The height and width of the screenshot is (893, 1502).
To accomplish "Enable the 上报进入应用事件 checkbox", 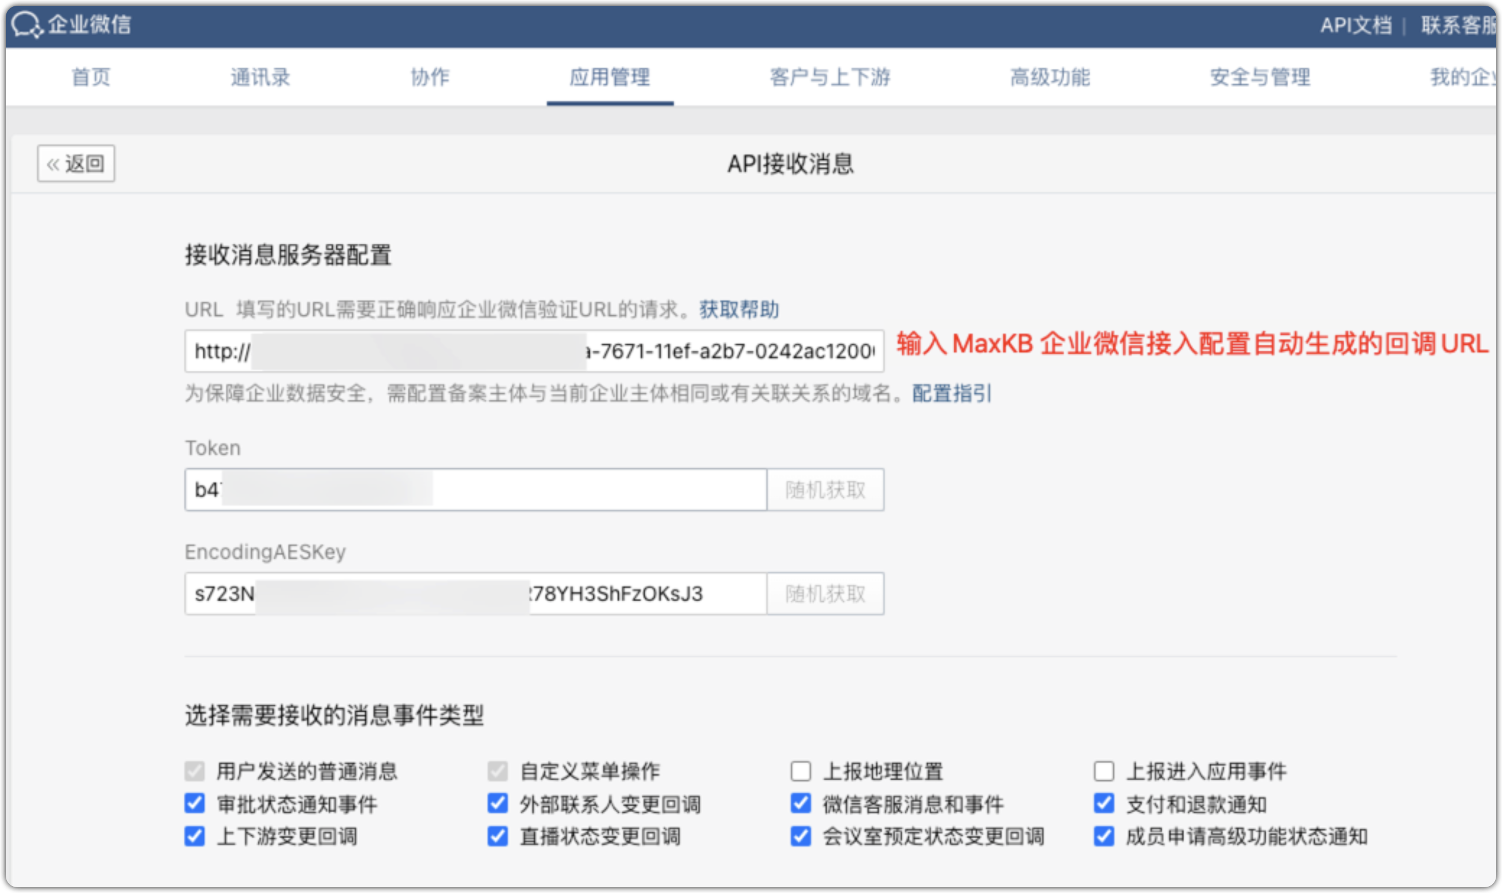I will [x=1104, y=771].
